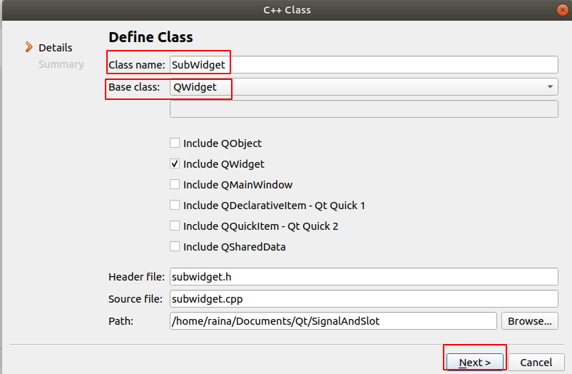Click the Path: label
Image resolution: width=572 pixels, height=374 pixels.
tap(121, 321)
